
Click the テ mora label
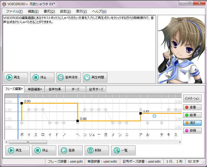pos(162,135)
